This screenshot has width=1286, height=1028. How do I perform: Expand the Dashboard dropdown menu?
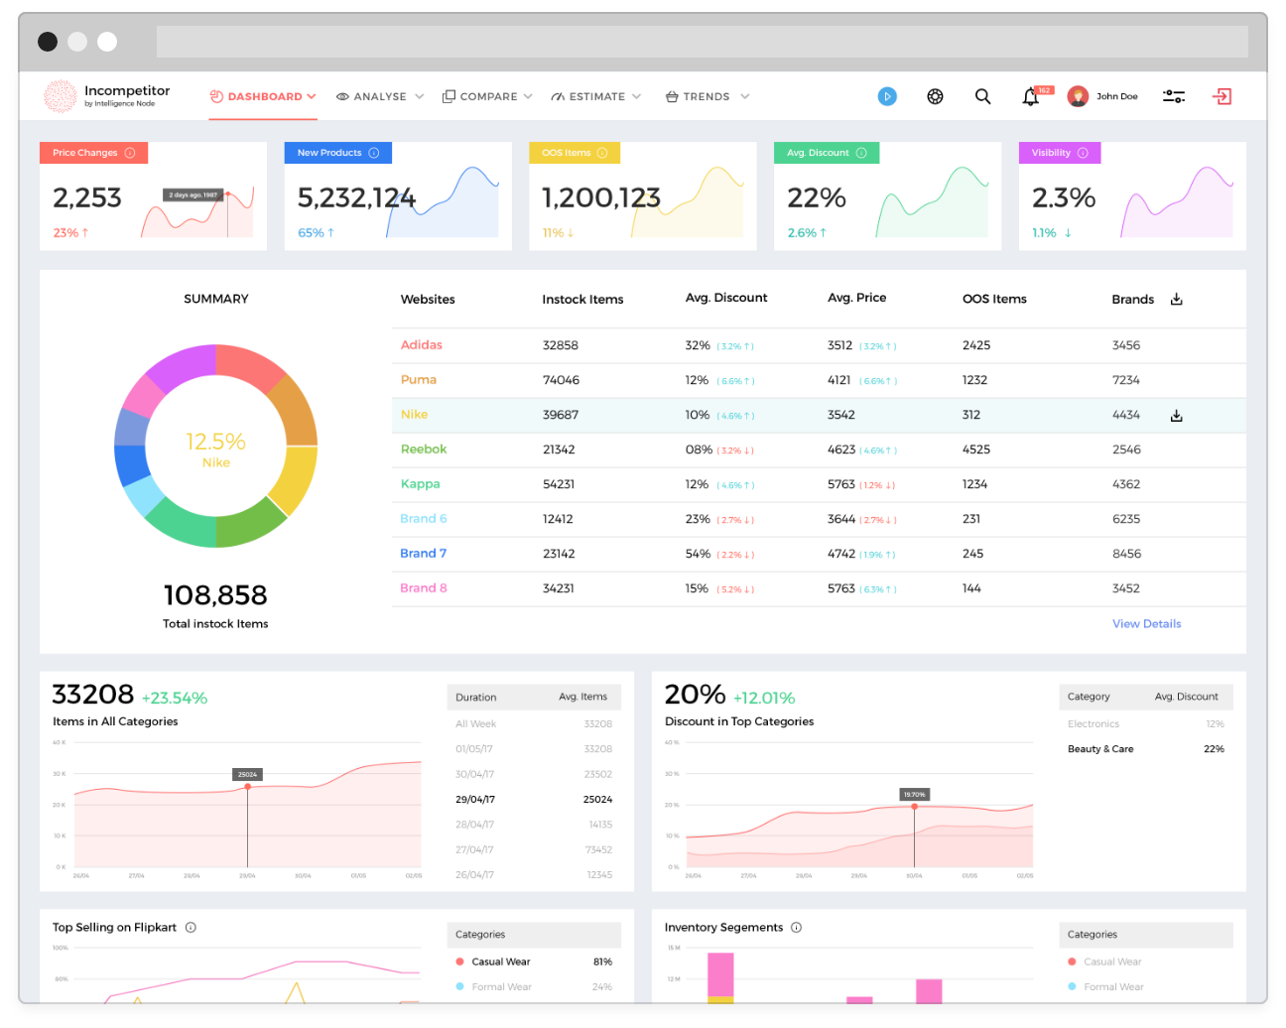(312, 96)
